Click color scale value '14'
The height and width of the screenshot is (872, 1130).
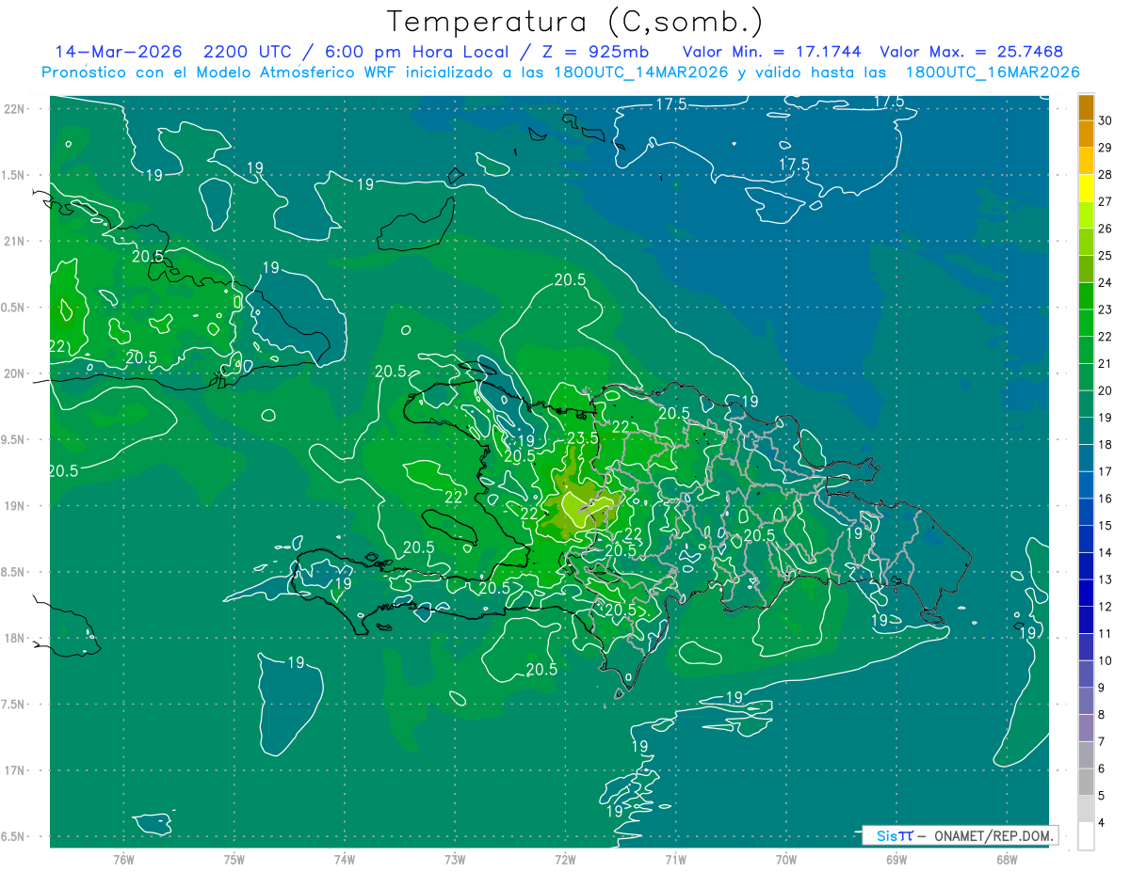click(1106, 552)
